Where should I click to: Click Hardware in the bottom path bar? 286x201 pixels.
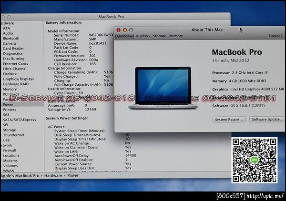click(53, 175)
